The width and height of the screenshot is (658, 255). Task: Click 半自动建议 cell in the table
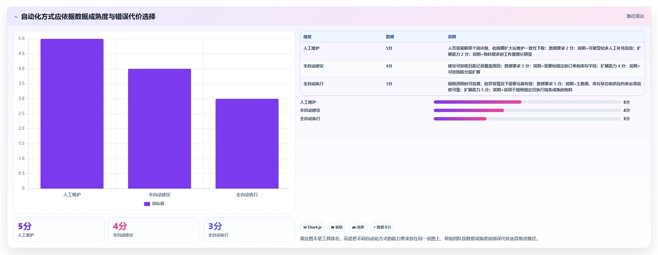[x=313, y=66]
